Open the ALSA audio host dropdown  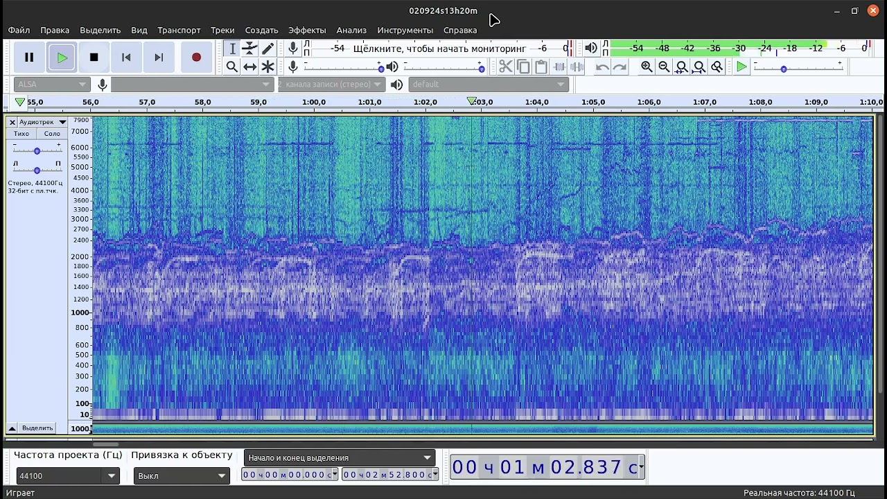click(x=52, y=85)
